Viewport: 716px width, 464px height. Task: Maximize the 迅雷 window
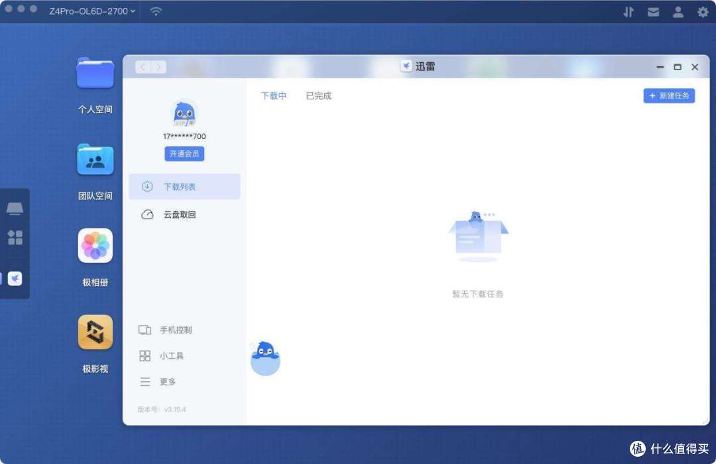pyautogui.click(x=678, y=67)
